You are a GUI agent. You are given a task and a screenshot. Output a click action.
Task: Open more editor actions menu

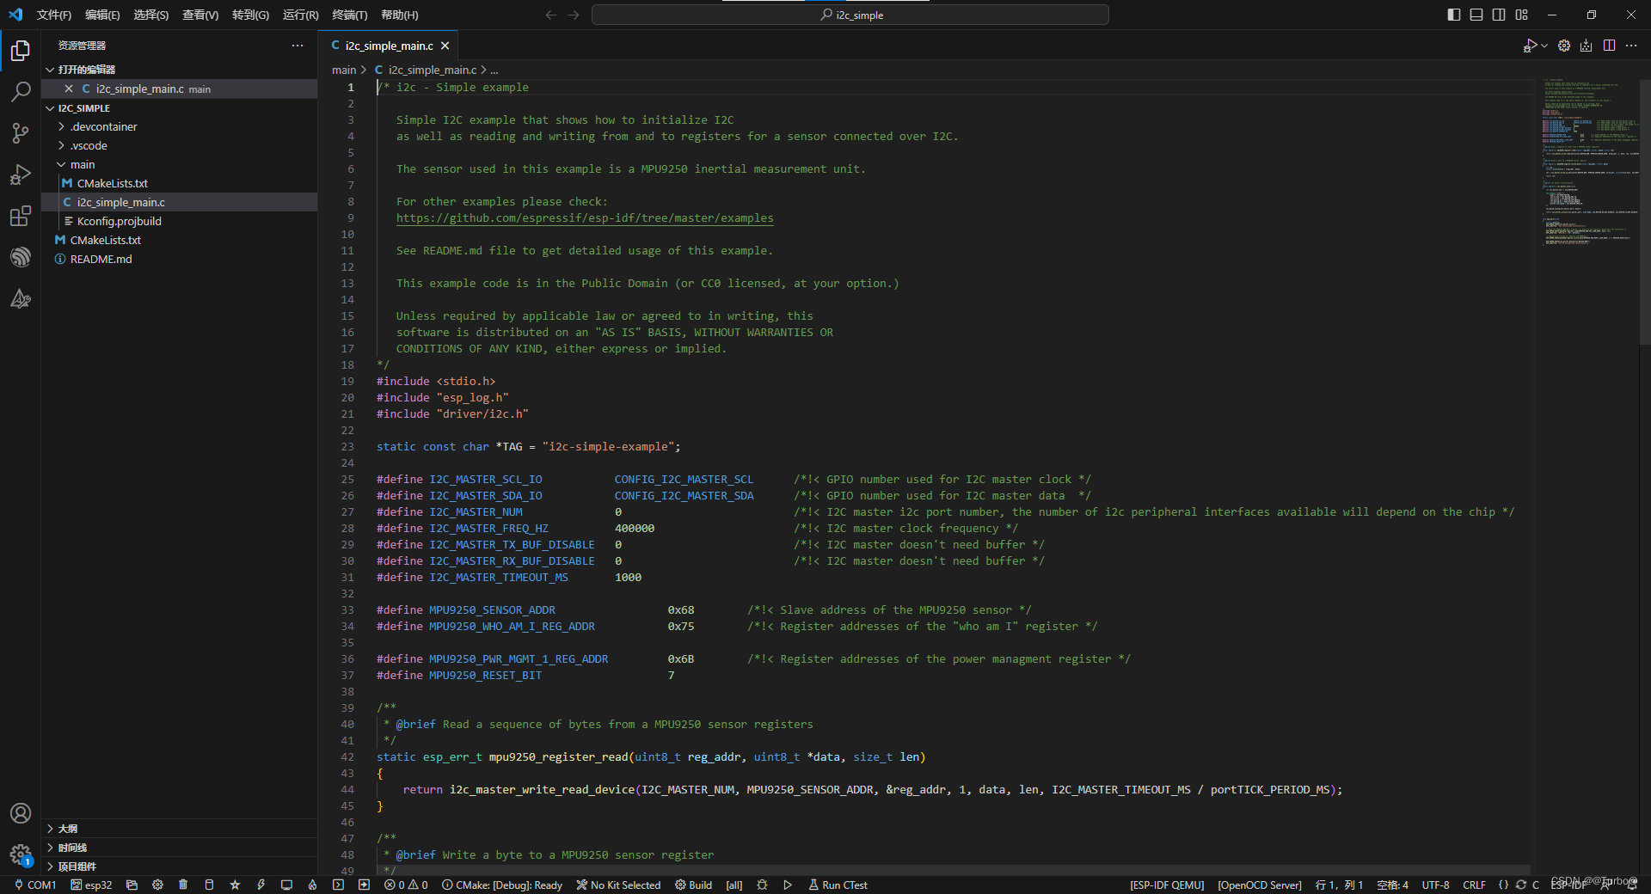coord(1631,46)
